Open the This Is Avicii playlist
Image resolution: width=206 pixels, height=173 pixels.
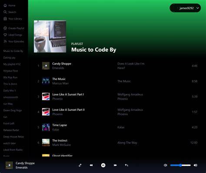(x=10, y=84)
